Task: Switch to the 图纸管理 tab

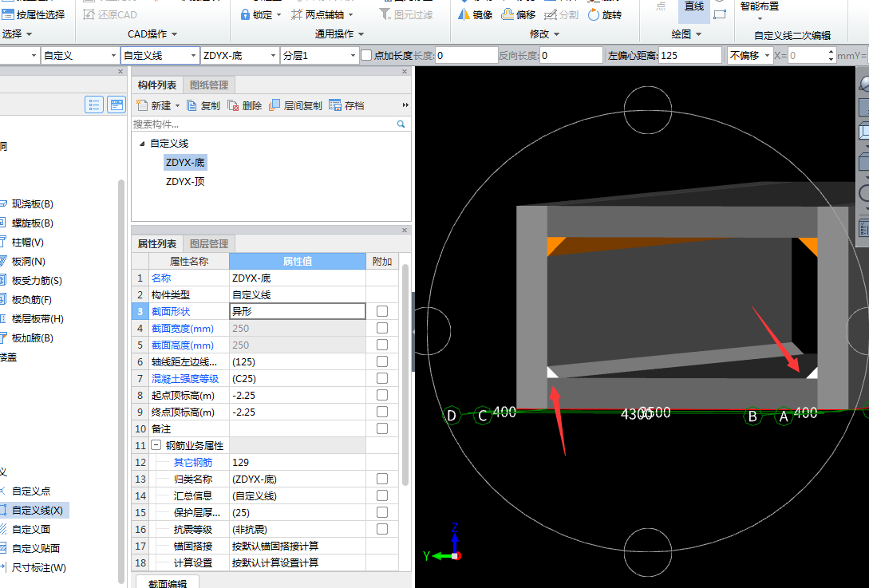Action: 209,85
